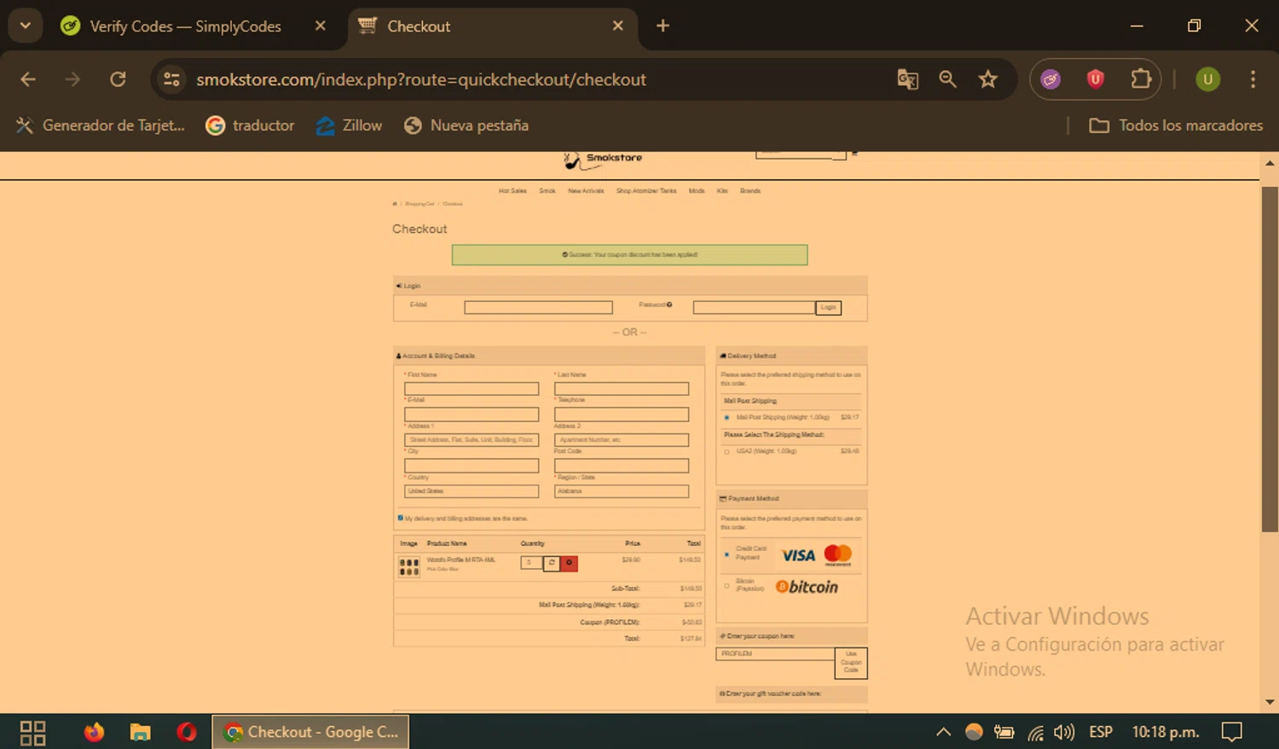
Task: Open the Zillow bookmark
Action: coord(349,125)
